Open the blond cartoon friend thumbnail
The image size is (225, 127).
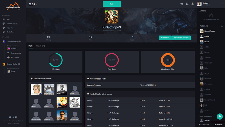pos(36,89)
